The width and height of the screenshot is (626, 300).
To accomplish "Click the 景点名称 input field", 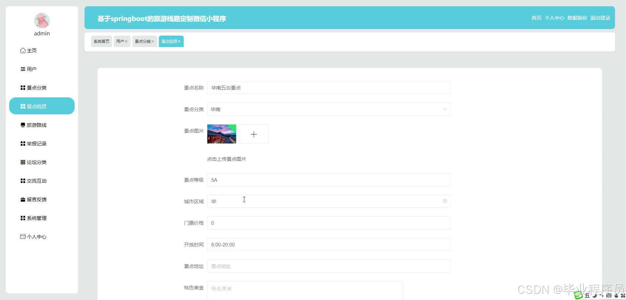I will [x=329, y=88].
